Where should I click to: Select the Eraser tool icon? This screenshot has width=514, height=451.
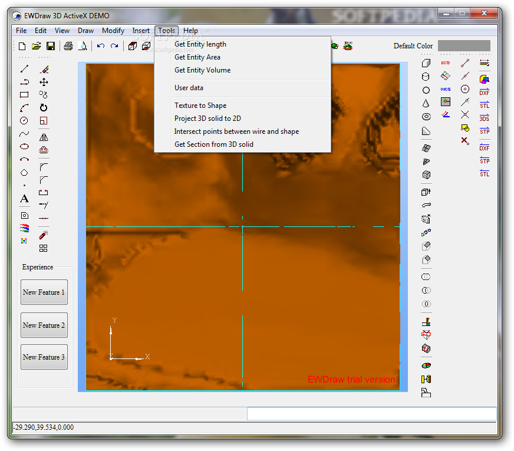45,69
